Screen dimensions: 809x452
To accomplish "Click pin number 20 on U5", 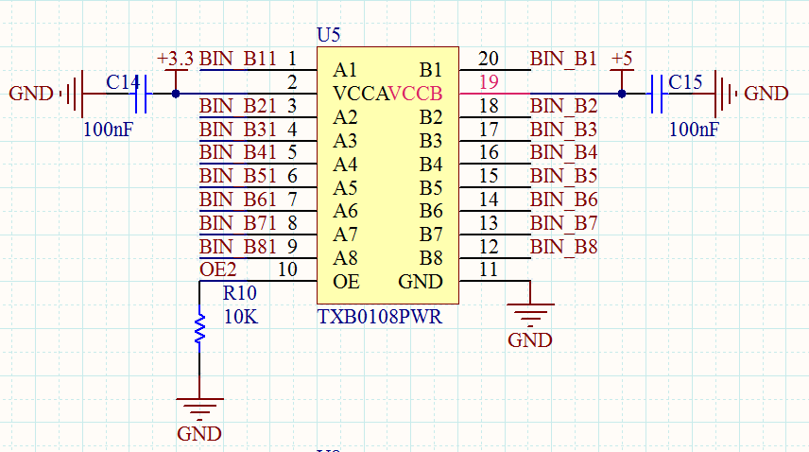I will point(489,59).
